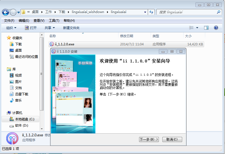Click navigation pane scrollbar down arrow
225x154 pixels.
point(42,129)
